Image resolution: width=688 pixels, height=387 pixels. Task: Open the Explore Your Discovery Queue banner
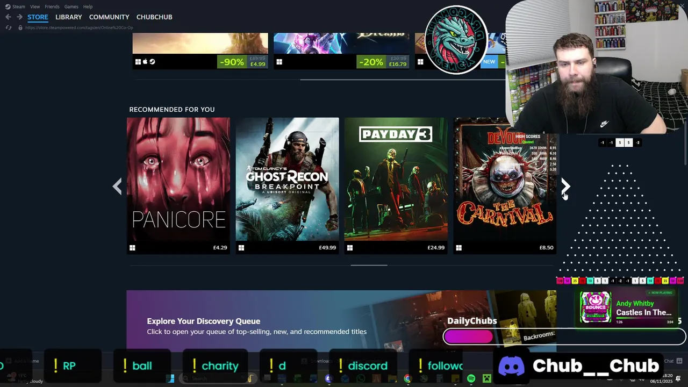341,321
